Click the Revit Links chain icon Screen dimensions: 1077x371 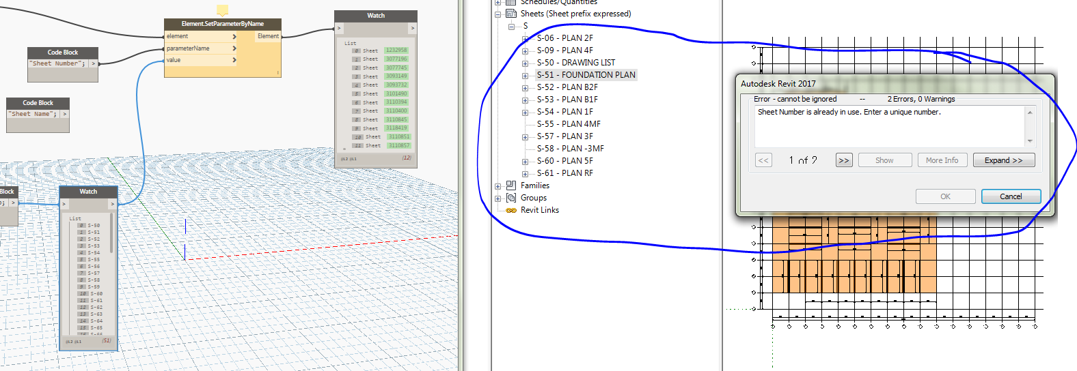coord(511,210)
